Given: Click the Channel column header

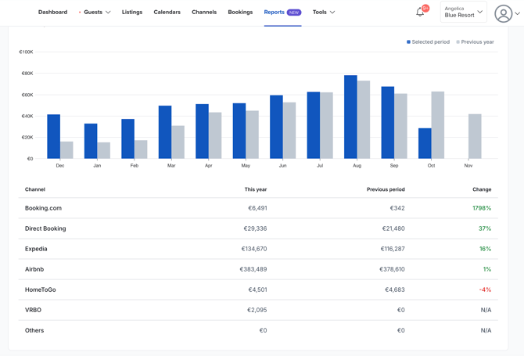Looking at the screenshot, I should (x=35, y=189).
